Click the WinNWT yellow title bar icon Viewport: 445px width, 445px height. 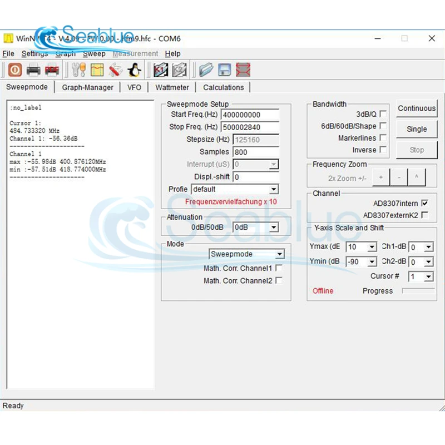pos(8,38)
